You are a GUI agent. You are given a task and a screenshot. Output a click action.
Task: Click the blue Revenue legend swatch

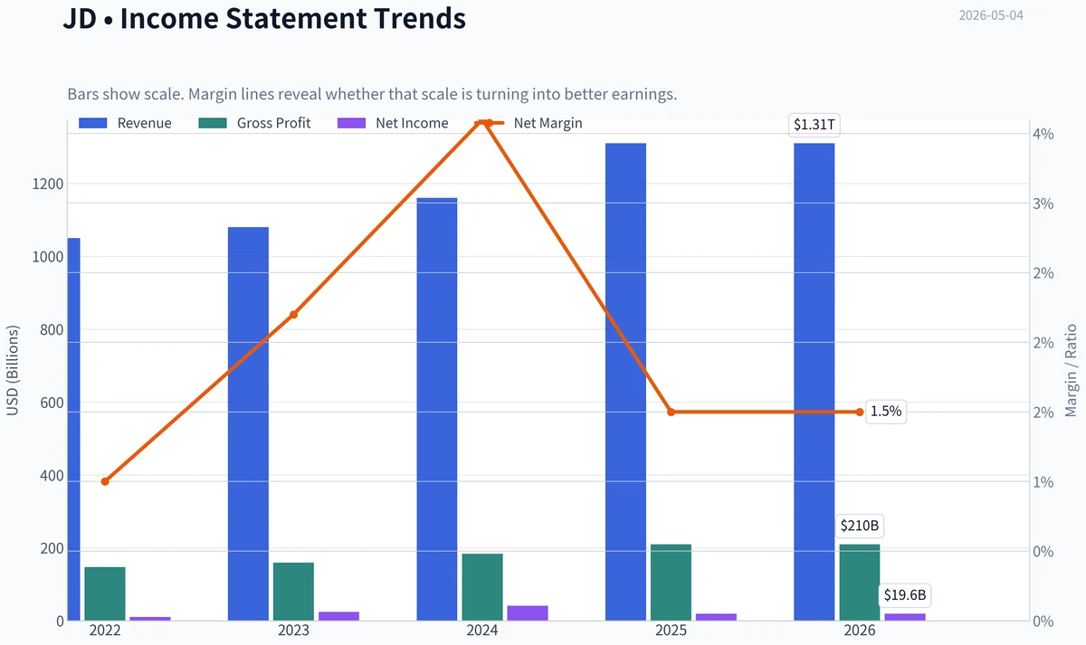click(x=93, y=123)
